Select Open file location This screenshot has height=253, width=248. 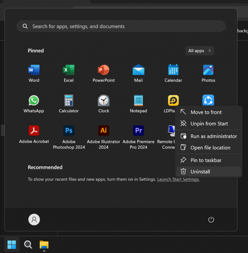click(209, 148)
